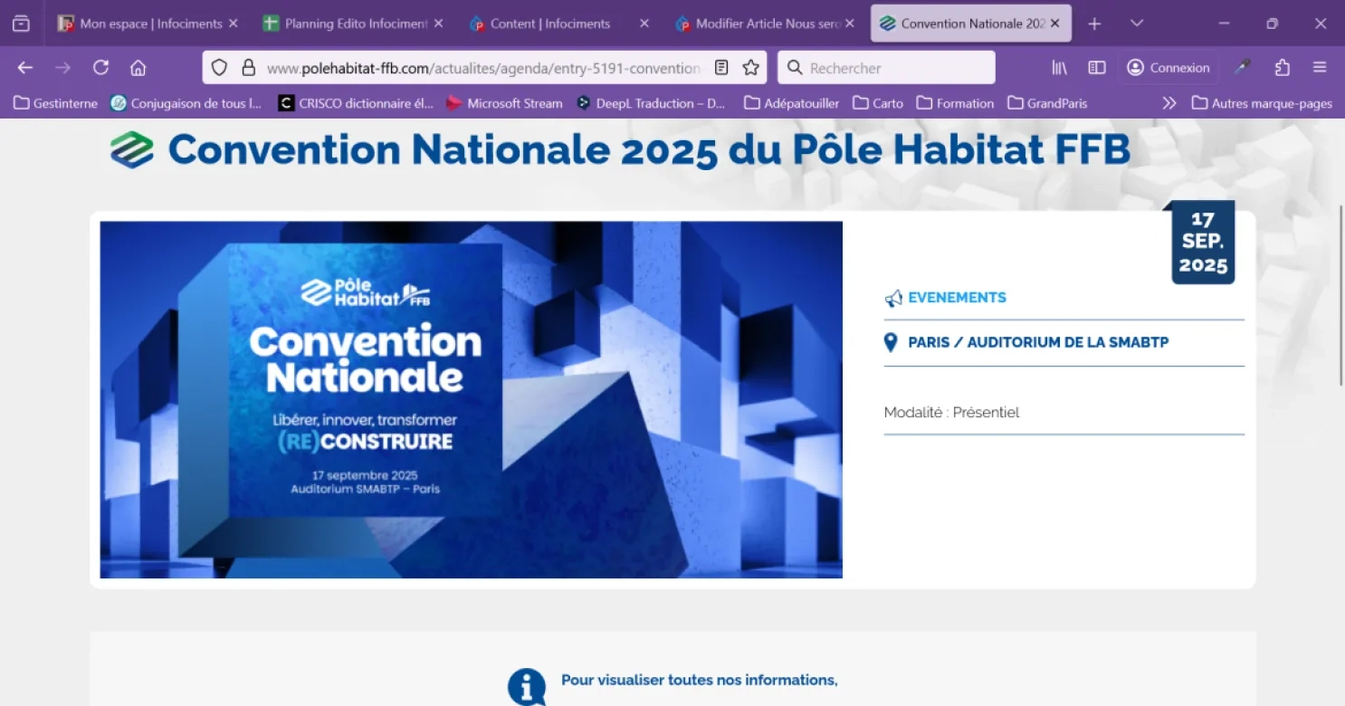Click the 17 SEP. 2025 date badge
Screen dimensions: 1345x706
tap(1203, 243)
